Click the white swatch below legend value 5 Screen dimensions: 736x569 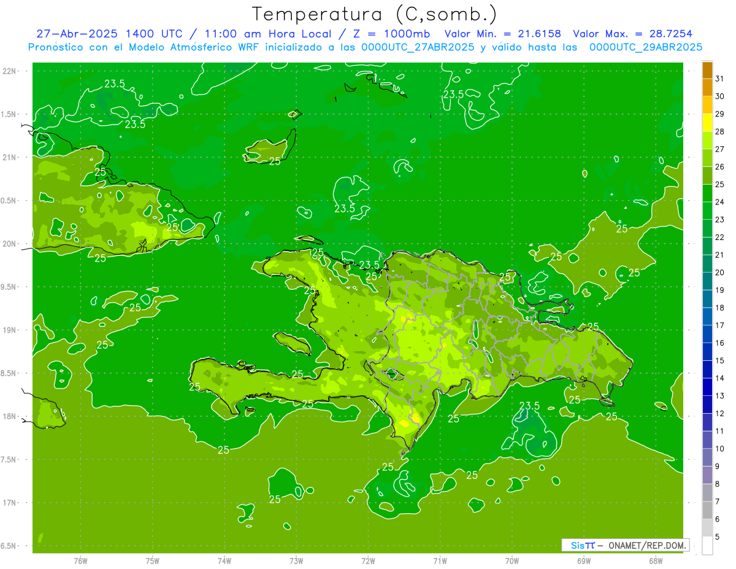[x=707, y=545]
